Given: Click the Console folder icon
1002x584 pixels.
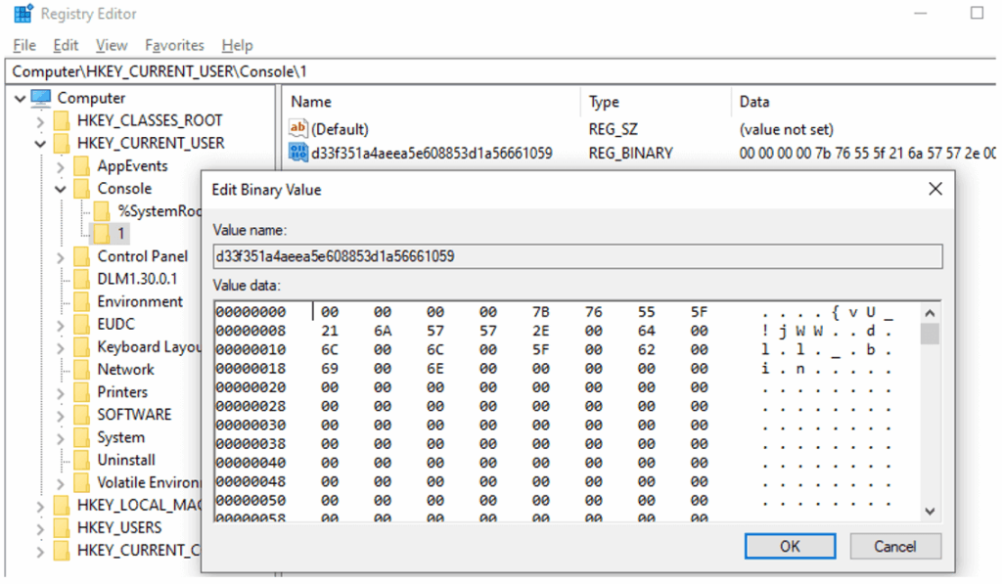Looking at the screenshot, I should (82, 189).
